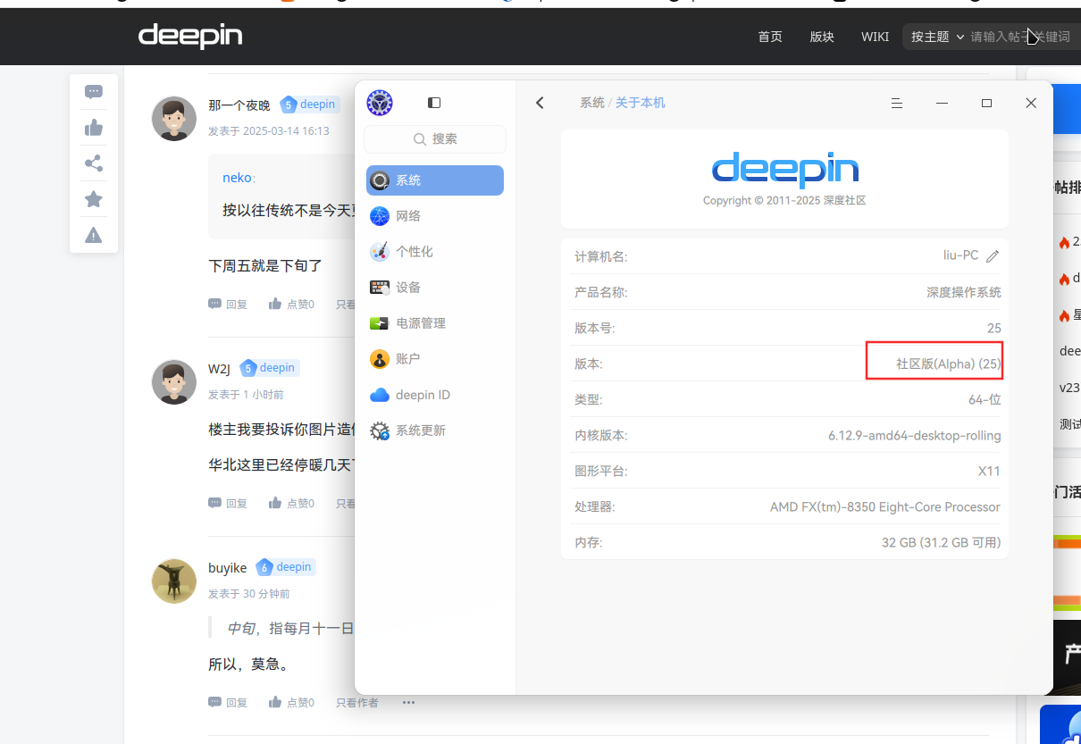The width and height of the screenshot is (1081, 744).
Task: Click the search field in Control Center
Action: pos(435,138)
